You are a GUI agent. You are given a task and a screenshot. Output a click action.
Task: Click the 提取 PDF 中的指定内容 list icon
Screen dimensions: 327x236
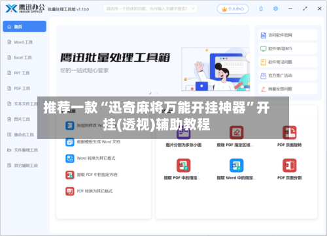coord(70,175)
